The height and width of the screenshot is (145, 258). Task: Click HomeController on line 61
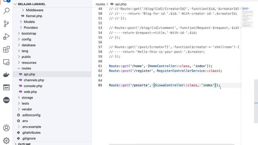[x=162, y=66]
